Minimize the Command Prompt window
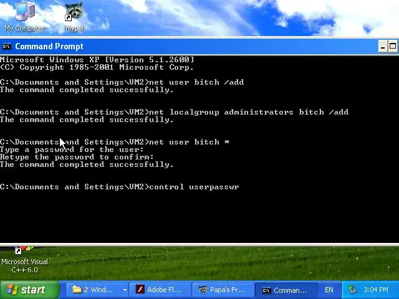Image resolution: width=399 pixels, height=299 pixels. (x=383, y=47)
